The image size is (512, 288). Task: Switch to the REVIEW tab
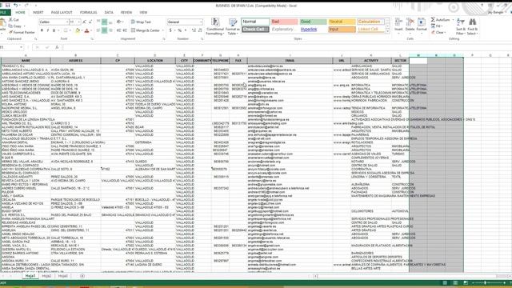click(x=126, y=13)
